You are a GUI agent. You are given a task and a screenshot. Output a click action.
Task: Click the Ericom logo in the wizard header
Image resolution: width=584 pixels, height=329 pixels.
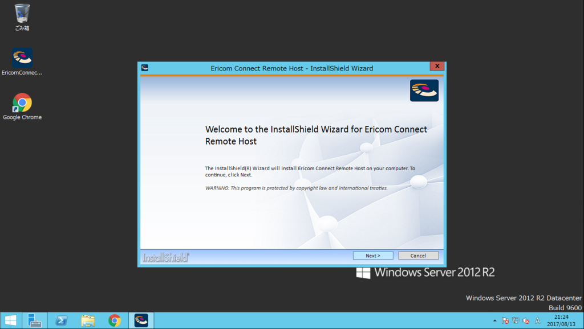[x=424, y=91]
